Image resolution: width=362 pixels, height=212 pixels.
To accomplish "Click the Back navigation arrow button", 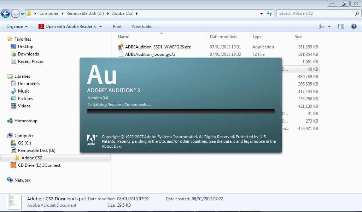I will coord(6,14).
